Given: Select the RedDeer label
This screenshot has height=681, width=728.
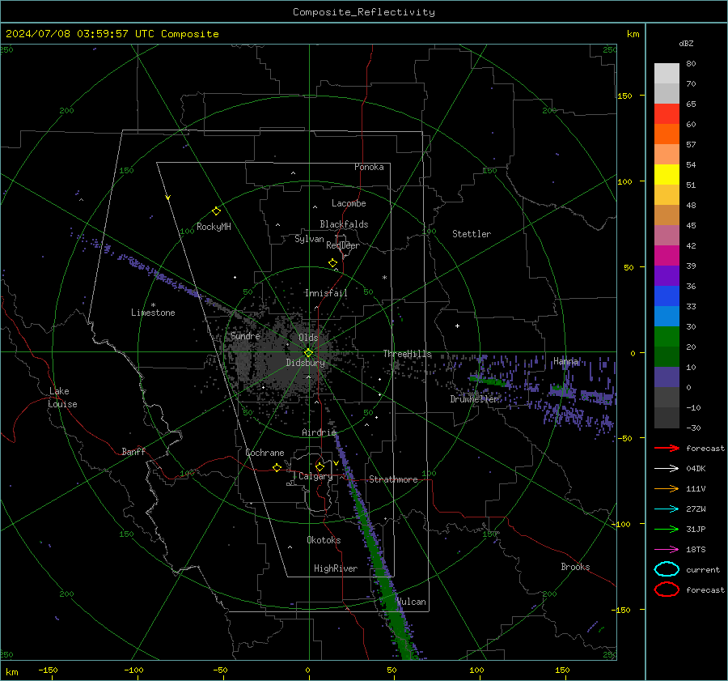Looking at the screenshot, I should [343, 245].
